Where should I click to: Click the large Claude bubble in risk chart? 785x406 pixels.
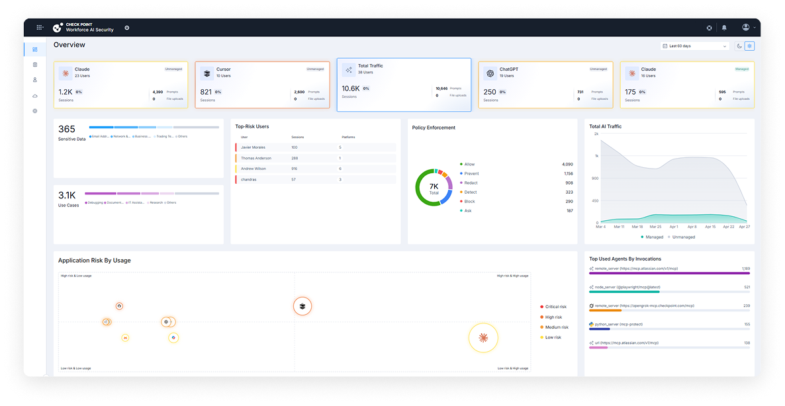click(x=483, y=338)
